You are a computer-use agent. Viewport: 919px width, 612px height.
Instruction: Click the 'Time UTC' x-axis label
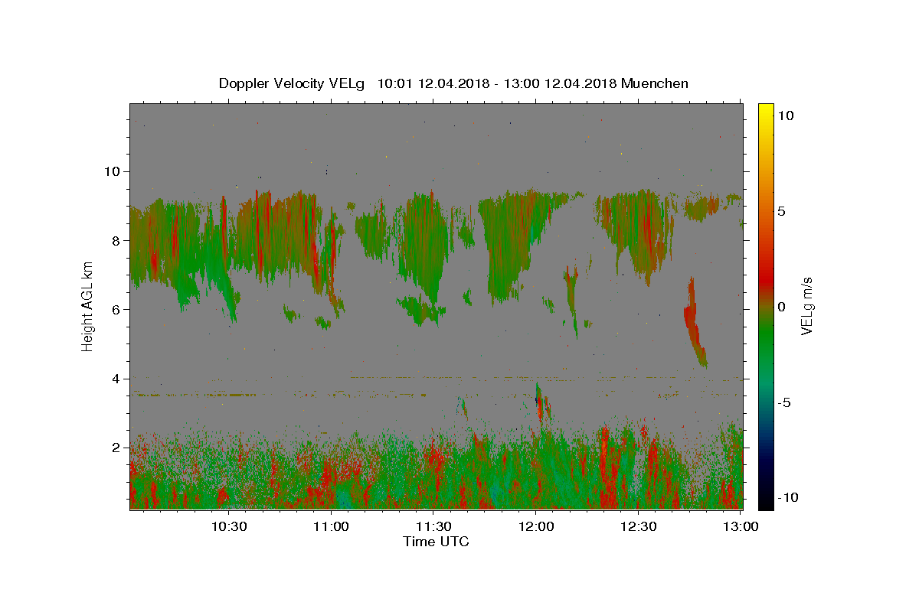pyautogui.click(x=436, y=542)
